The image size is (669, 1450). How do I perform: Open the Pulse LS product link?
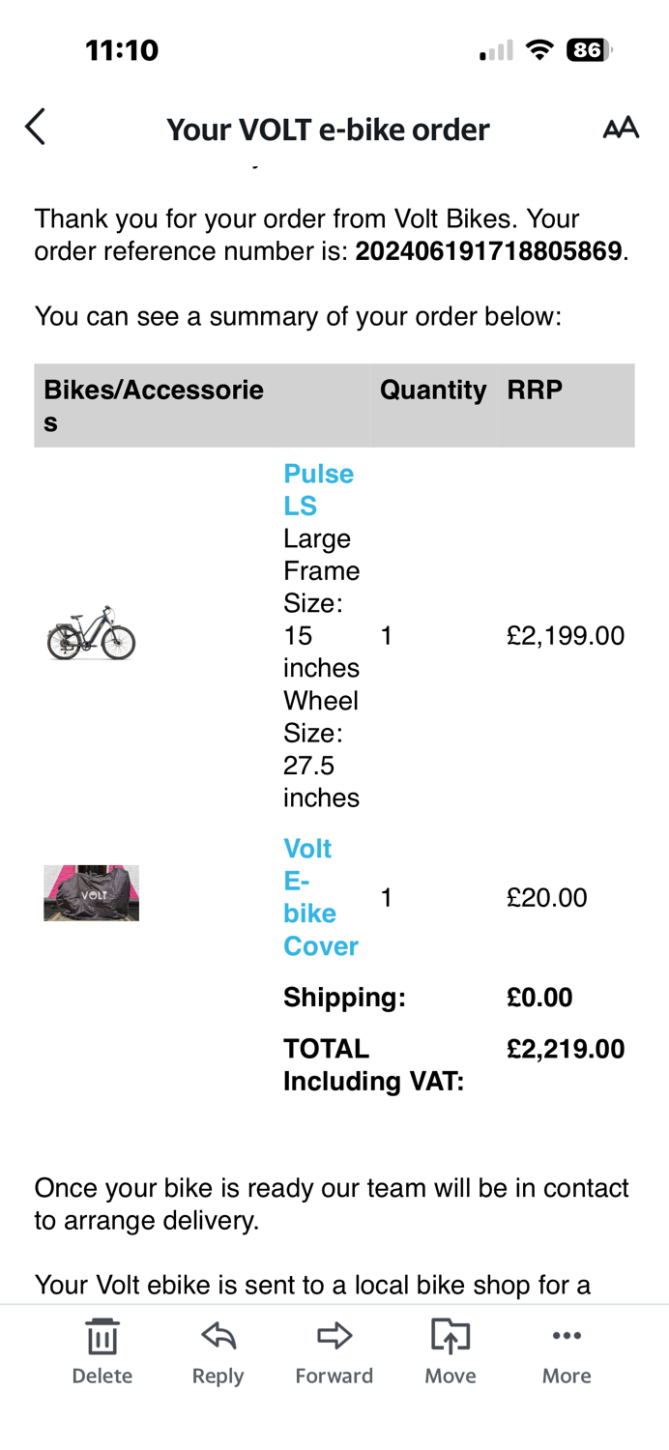tap(318, 490)
